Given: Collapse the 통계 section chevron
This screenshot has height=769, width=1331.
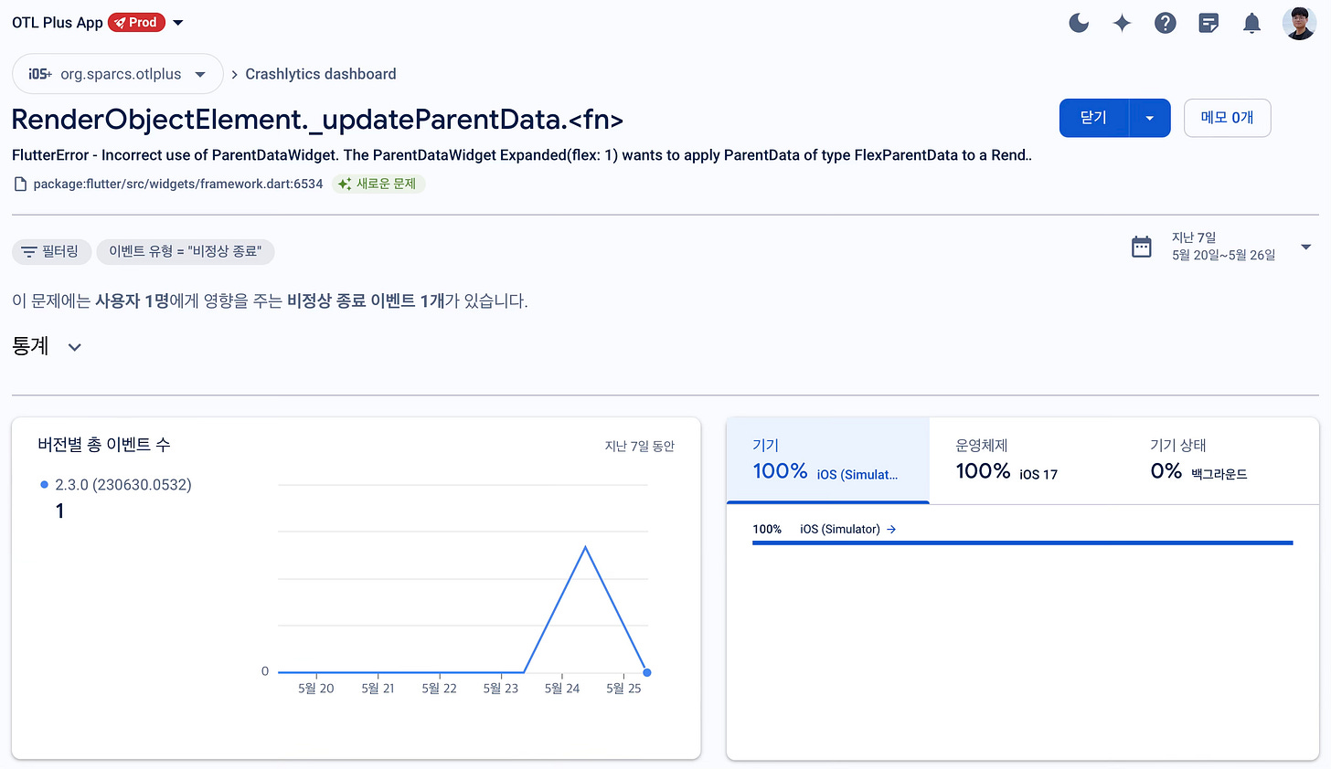Looking at the screenshot, I should 75,347.
